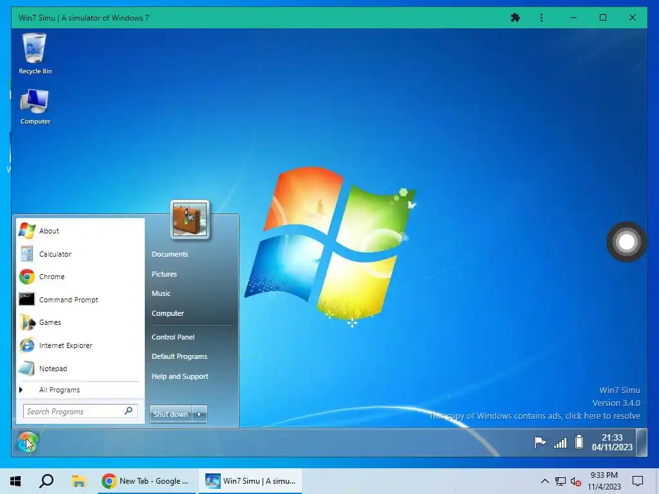Click the Shut down button
Viewport: 659px width, 494px height.
(x=171, y=414)
